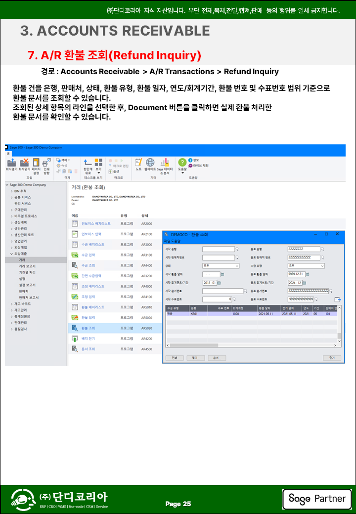Click the 문서... (Document) button
Image resolution: width=356 pixels, height=514 pixels.
217,358
